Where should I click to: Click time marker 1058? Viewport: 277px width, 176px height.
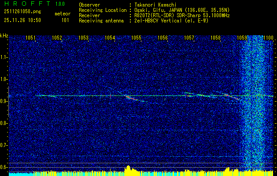[215, 37]
